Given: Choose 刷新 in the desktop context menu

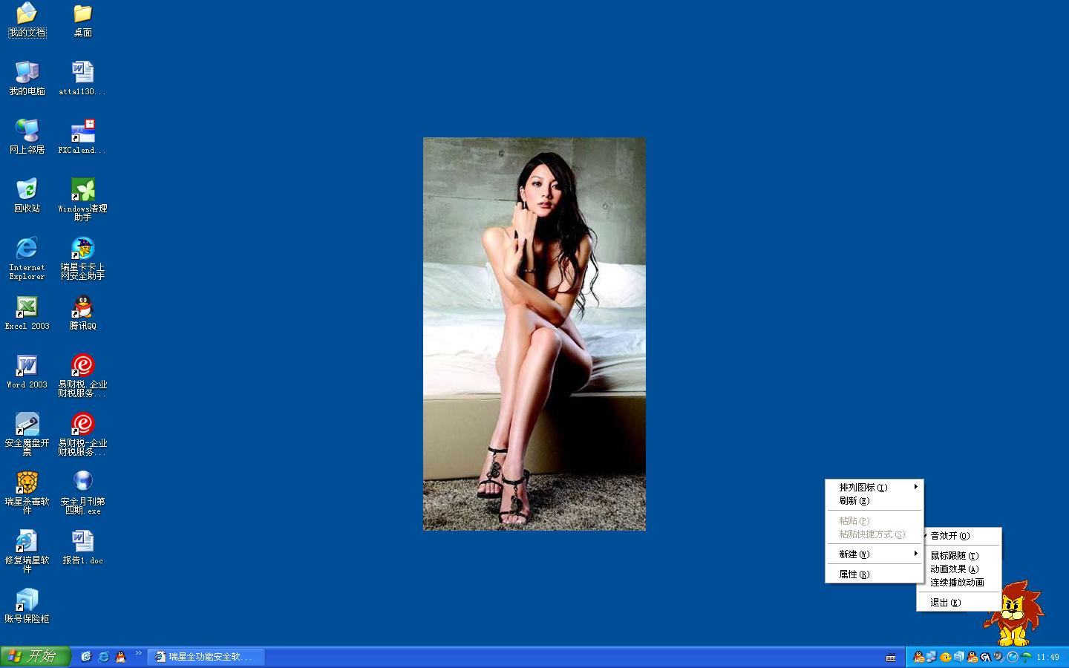Looking at the screenshot, I should (x=875, y=501).
